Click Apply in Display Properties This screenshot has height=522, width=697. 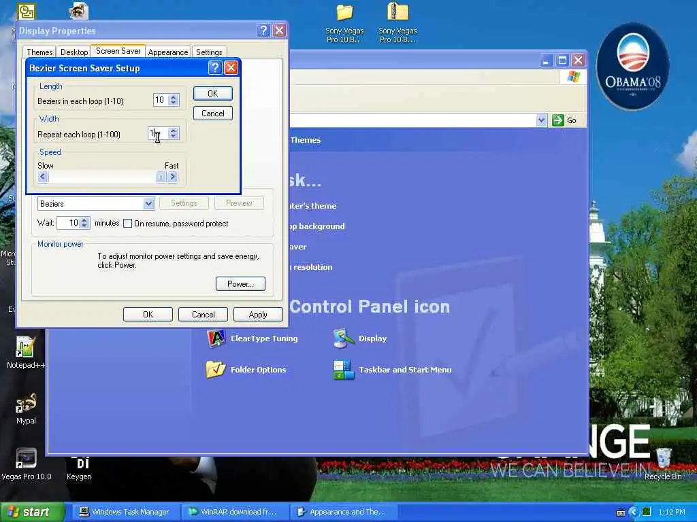[x=258, y=314]
